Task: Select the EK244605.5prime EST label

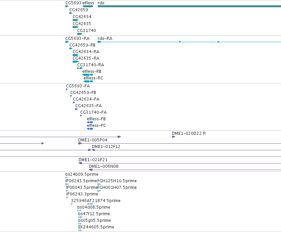Action: pyautogui.click(x=96, y=227)
